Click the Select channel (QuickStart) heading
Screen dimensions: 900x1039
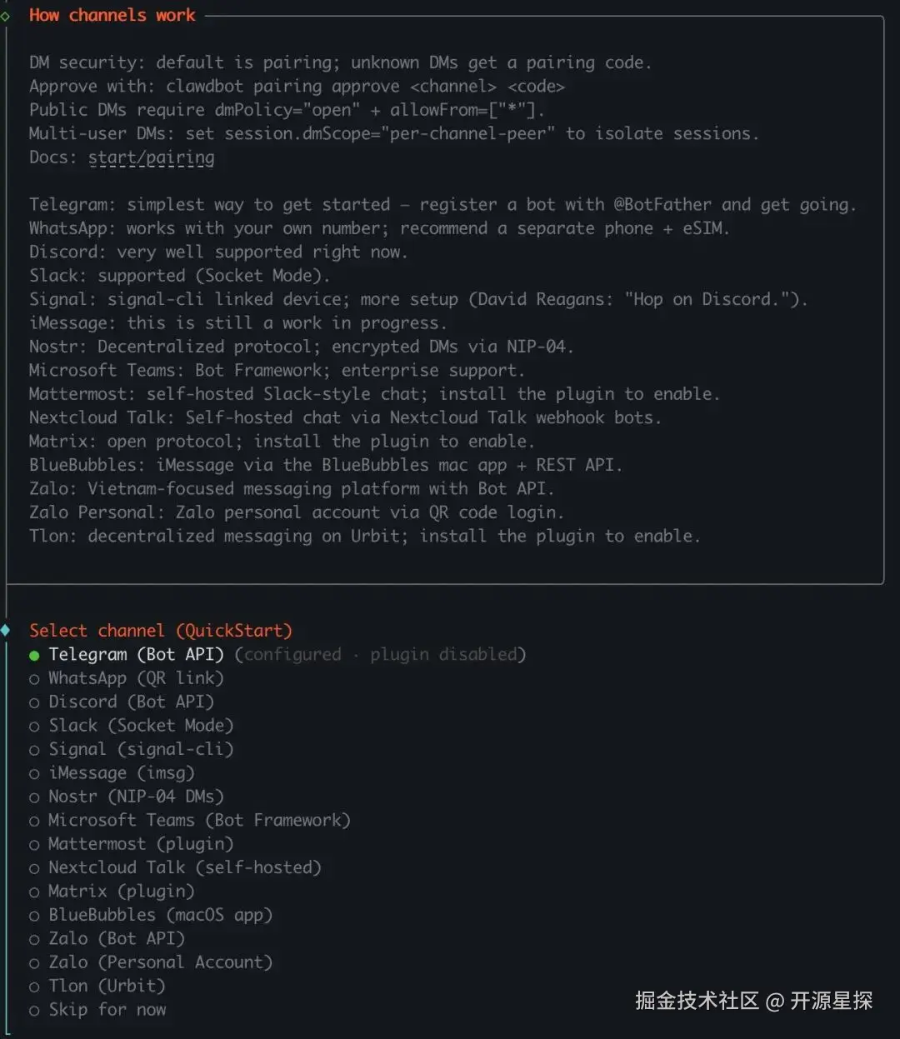[x=161, y=631]
